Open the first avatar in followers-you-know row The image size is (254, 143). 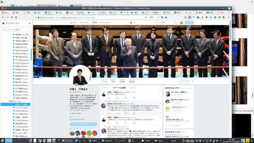tap(72, 133)
